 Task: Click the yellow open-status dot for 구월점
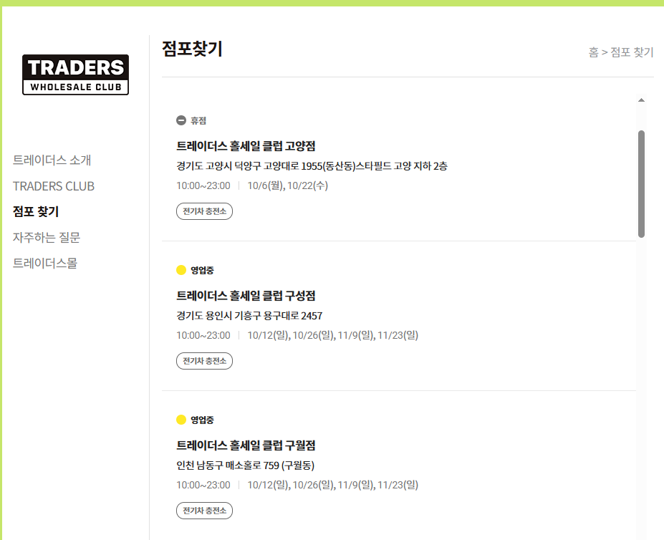coord(181,420)
